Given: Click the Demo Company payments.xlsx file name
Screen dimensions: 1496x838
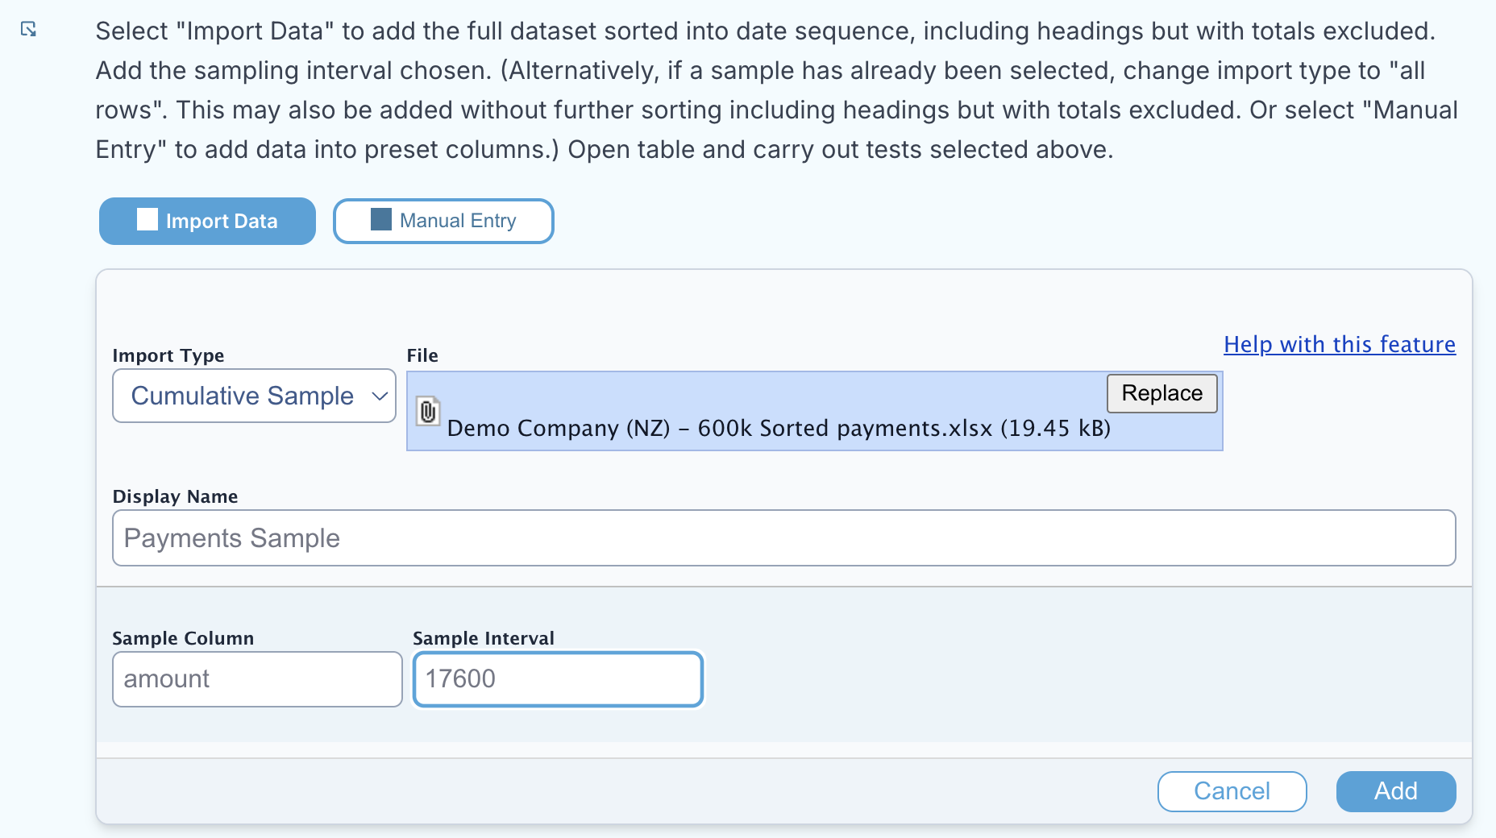Looking at the screenshot, I should click(778, 428).
